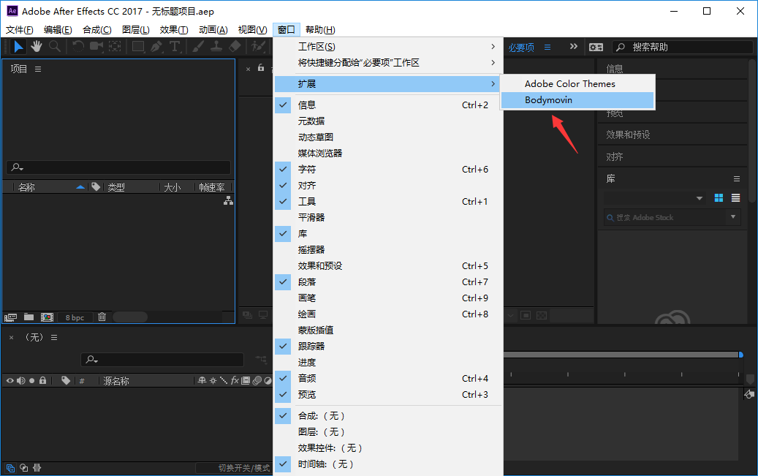Open the timeline search options dropdown
This screenshot has height=476, width=758.
[92, 360]
